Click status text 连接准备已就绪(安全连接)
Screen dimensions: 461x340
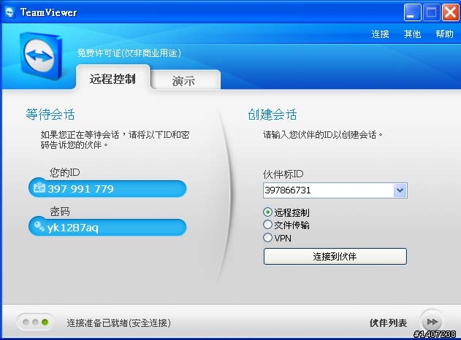(x=118, y=322)
